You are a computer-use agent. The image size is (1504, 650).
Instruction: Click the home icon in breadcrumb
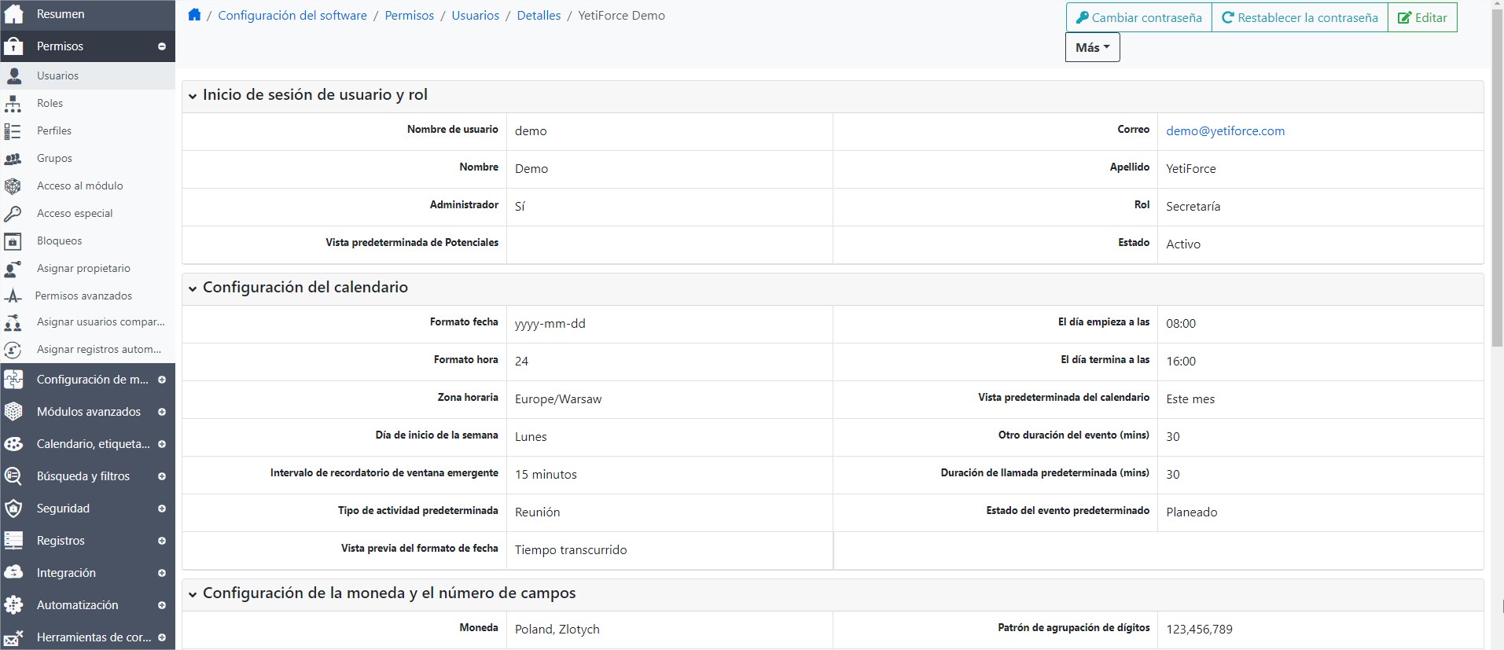194,15
